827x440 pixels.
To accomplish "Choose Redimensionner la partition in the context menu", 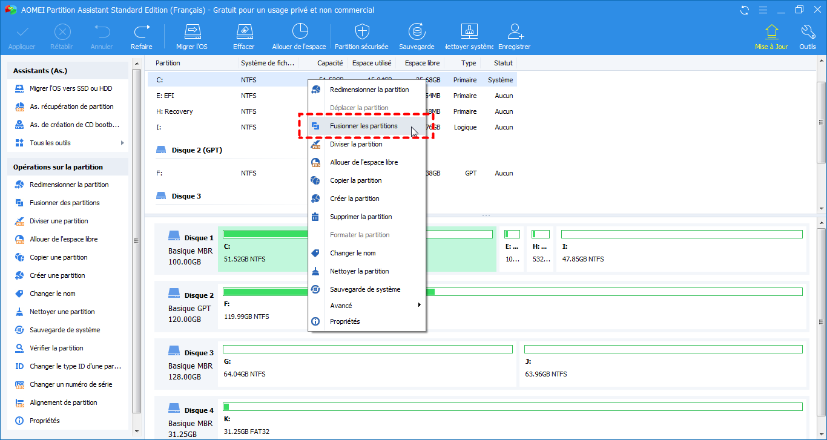I will point(367,90).
